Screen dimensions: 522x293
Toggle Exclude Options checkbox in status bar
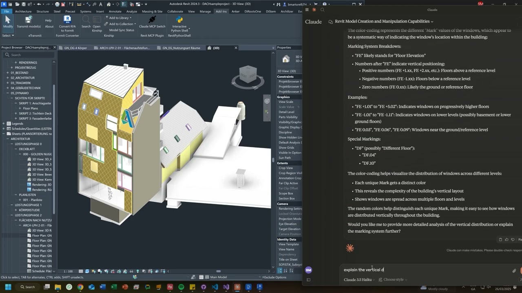coord(263,278)
